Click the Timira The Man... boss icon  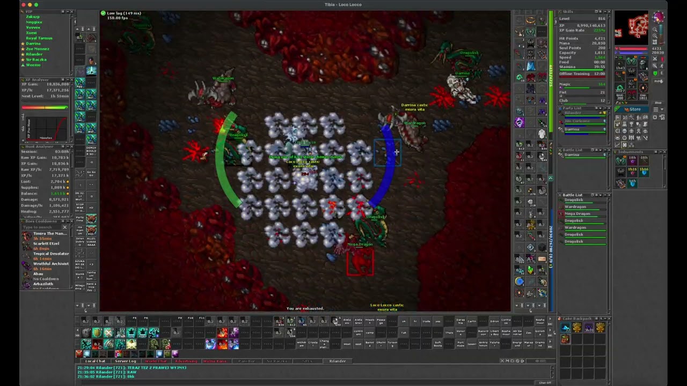coord(26,236)
